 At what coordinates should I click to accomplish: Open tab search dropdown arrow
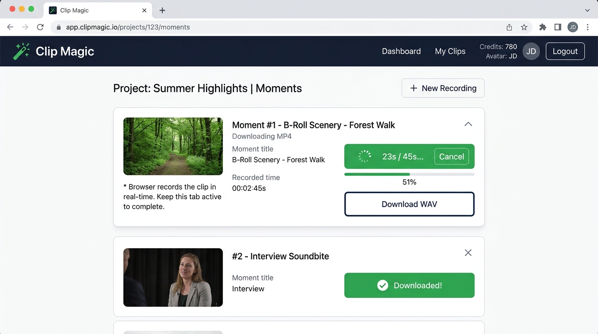(588, 10)
